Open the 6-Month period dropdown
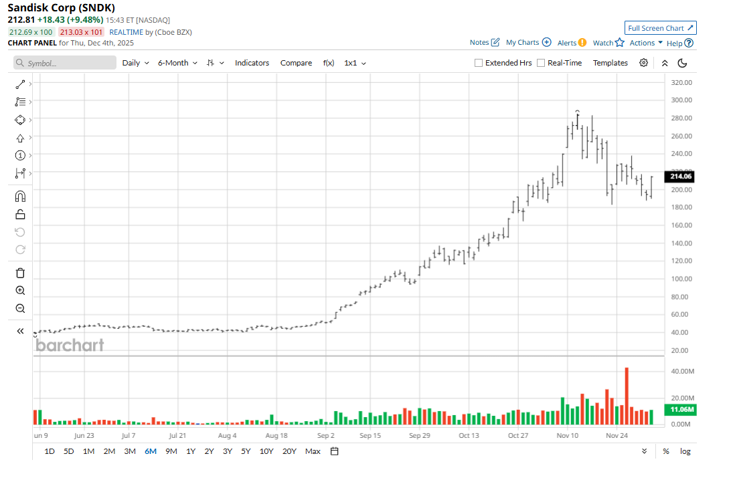The image size is (733, 478). coord(177,63)
